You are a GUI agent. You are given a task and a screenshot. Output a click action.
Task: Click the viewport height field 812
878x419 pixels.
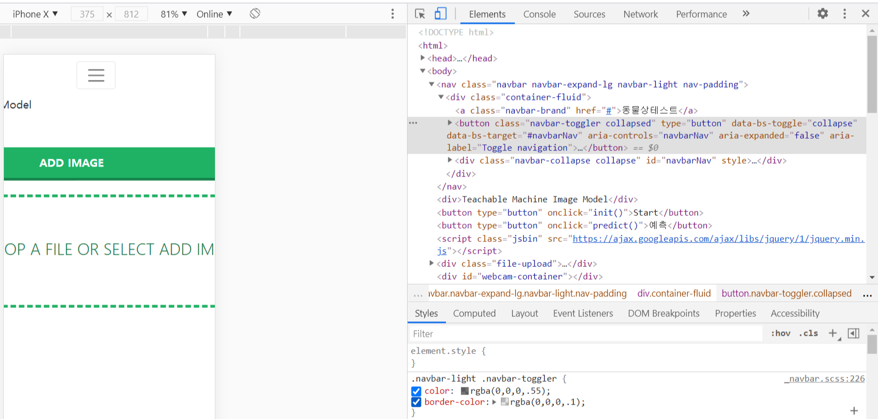pyautogui.click(x=132, y=14)
